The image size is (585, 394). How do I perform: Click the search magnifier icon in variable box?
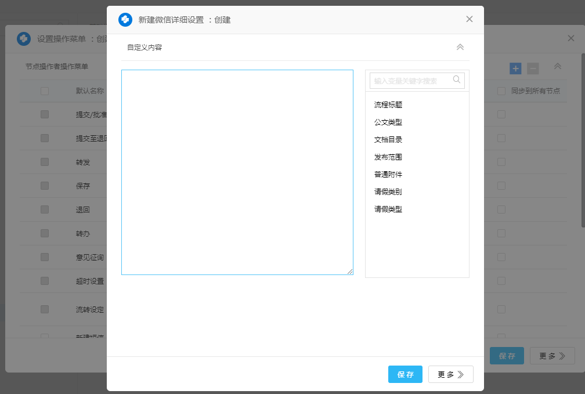[457, 80]
